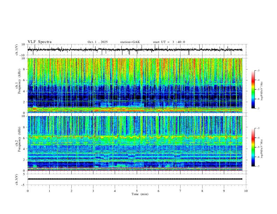The image size is (277, 214).
Task: Click time axis tick label "5"
Action: coord(137,191)
